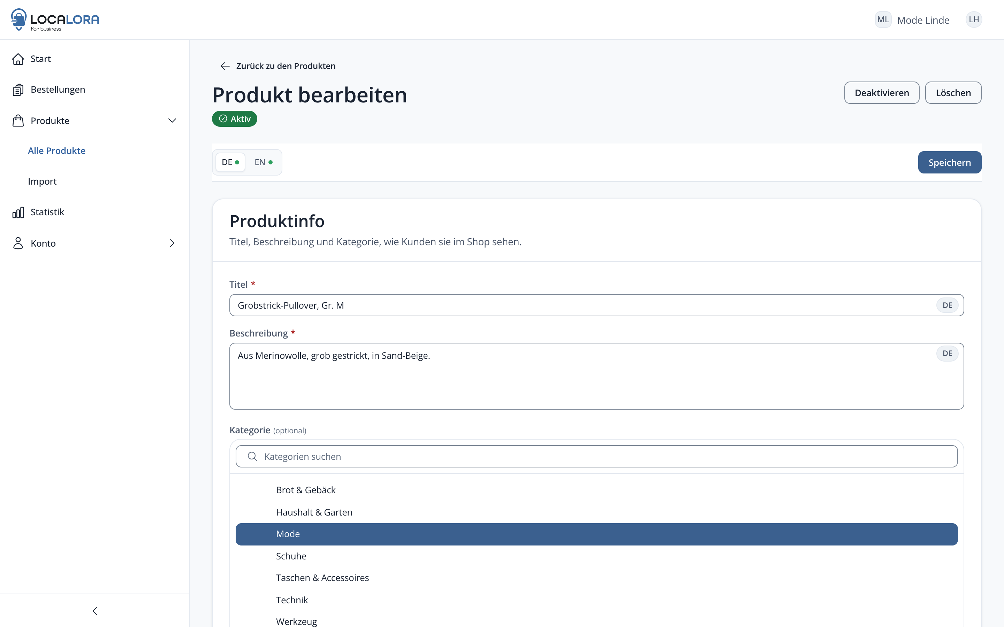Open the Start home icon
This screenshot has height=627, width=1004.
tap(18, 59)
